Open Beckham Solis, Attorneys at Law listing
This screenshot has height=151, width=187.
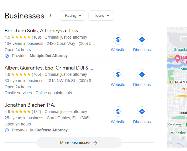click(42, 31)
